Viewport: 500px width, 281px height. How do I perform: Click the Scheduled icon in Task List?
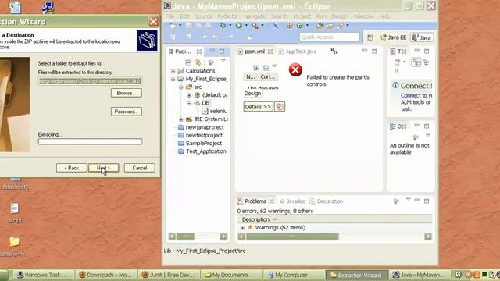pyautogui.click(x=426, y=62)
